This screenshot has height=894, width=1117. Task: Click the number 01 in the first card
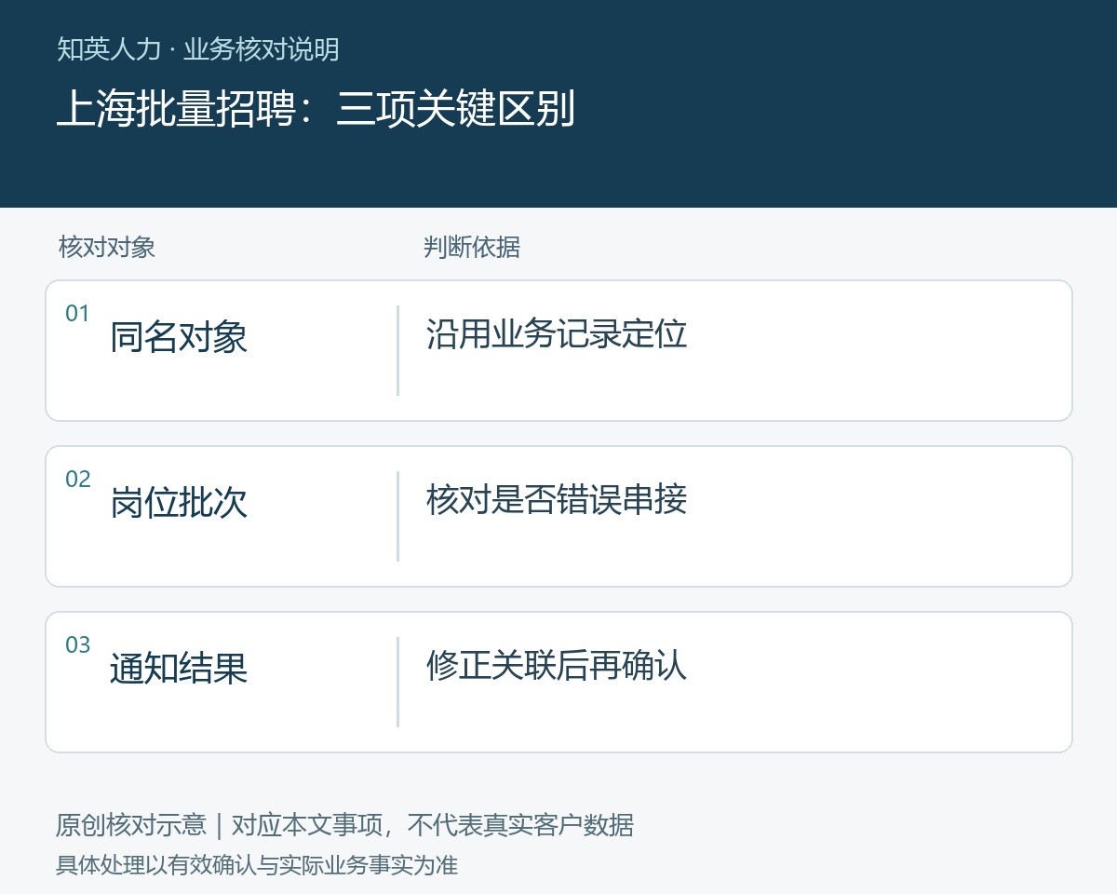pyautogui.click(x=77, y=314)
